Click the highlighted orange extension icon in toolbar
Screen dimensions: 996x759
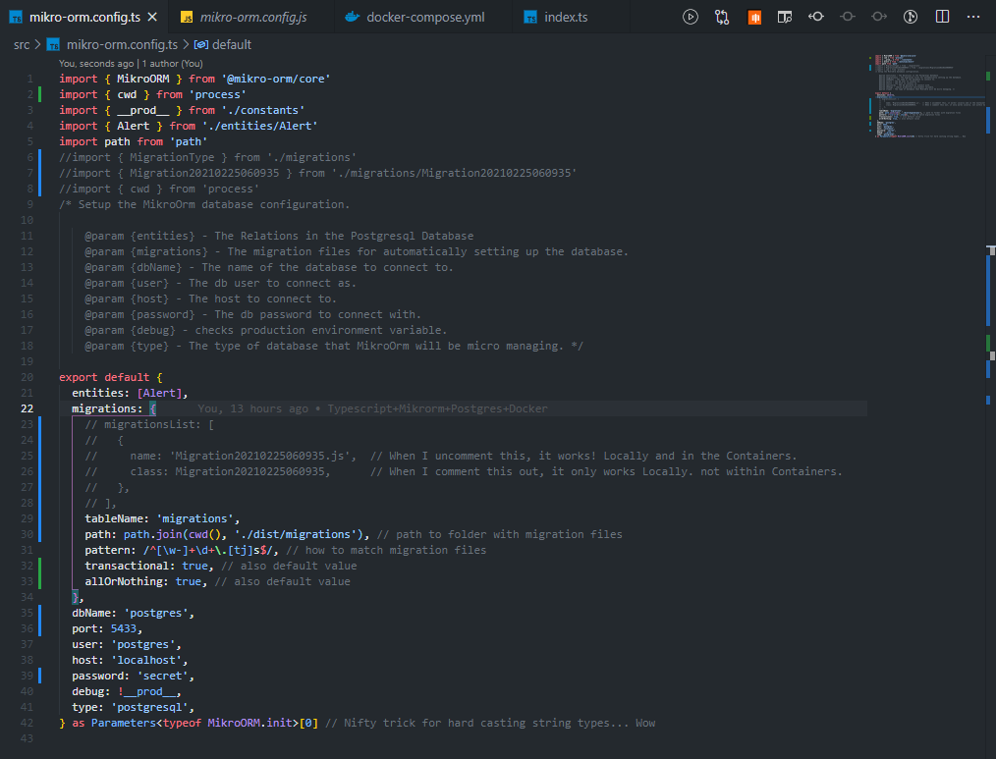(x=754, y=17)
